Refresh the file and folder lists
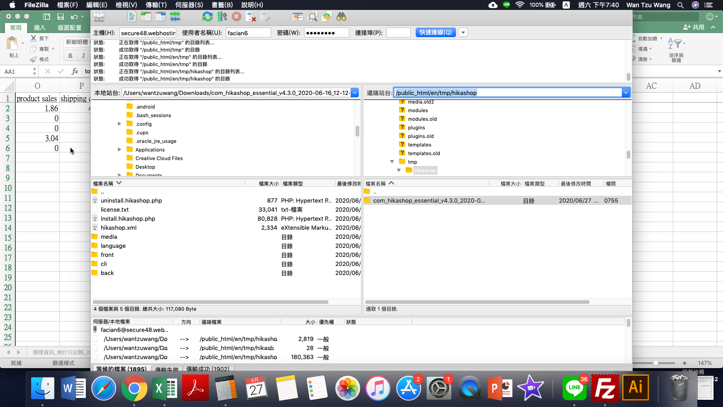 coord(207,17)
